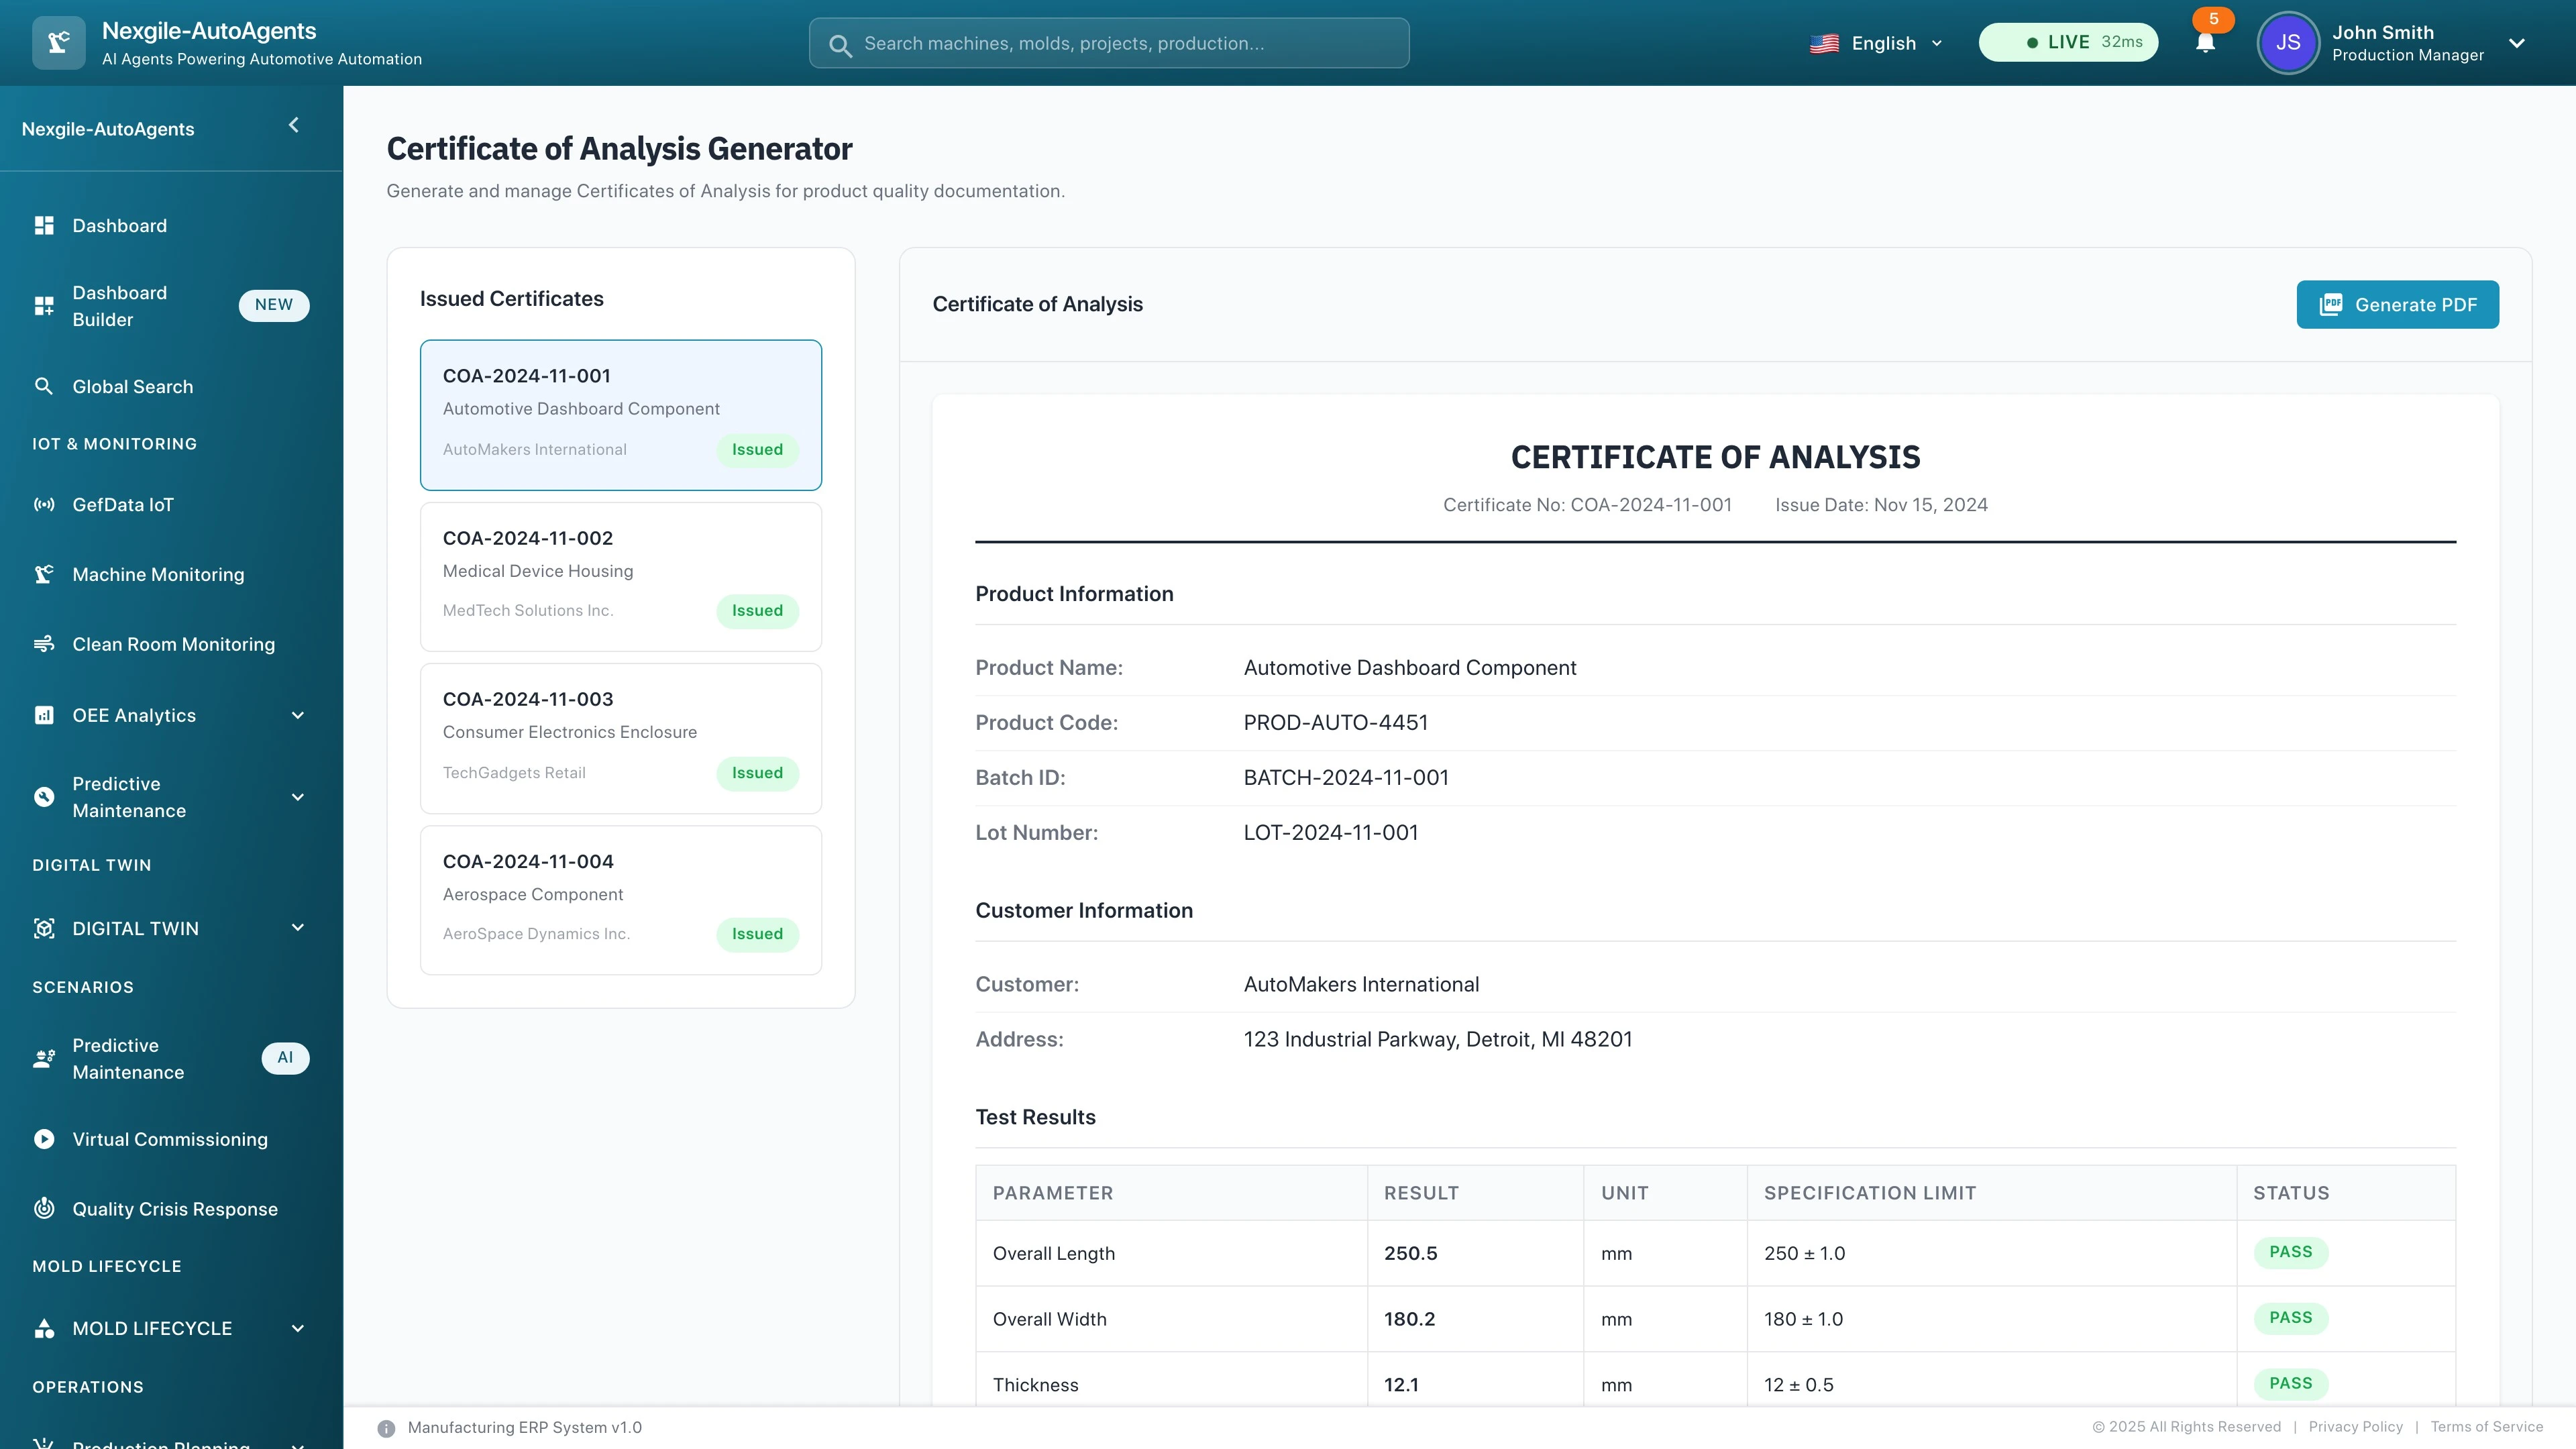Click the OEE Analytics chart icon
2576x1449 pixels.
[44, 715]
